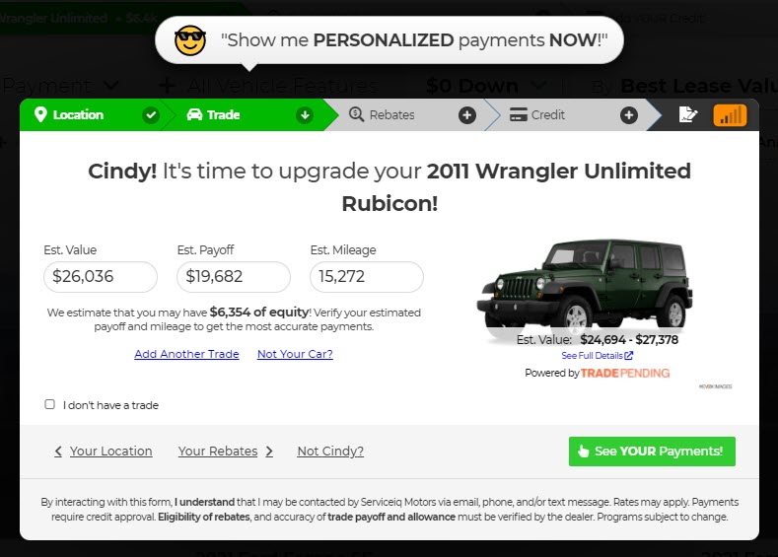The height and width of the screenshot is (557, 778).
Task: Click the credit card icon
Action: pyautogui.click(x=519, y=114)
